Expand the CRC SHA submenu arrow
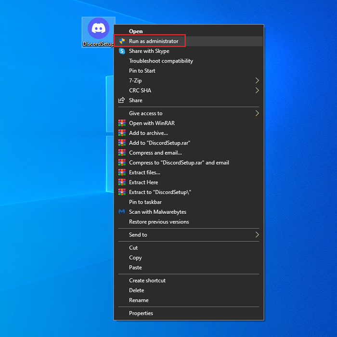337x337 pixels. pyautogui.click(x=257, y=91)
